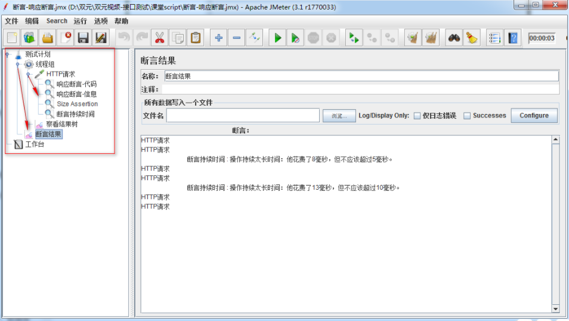The width and height of the screenshot is (569, 321).
Task: Select 响应断言-信息 in the tree
Action: (76, 94)
